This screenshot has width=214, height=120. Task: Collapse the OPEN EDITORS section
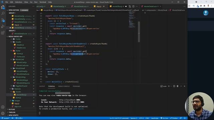(x=14, y=10)
